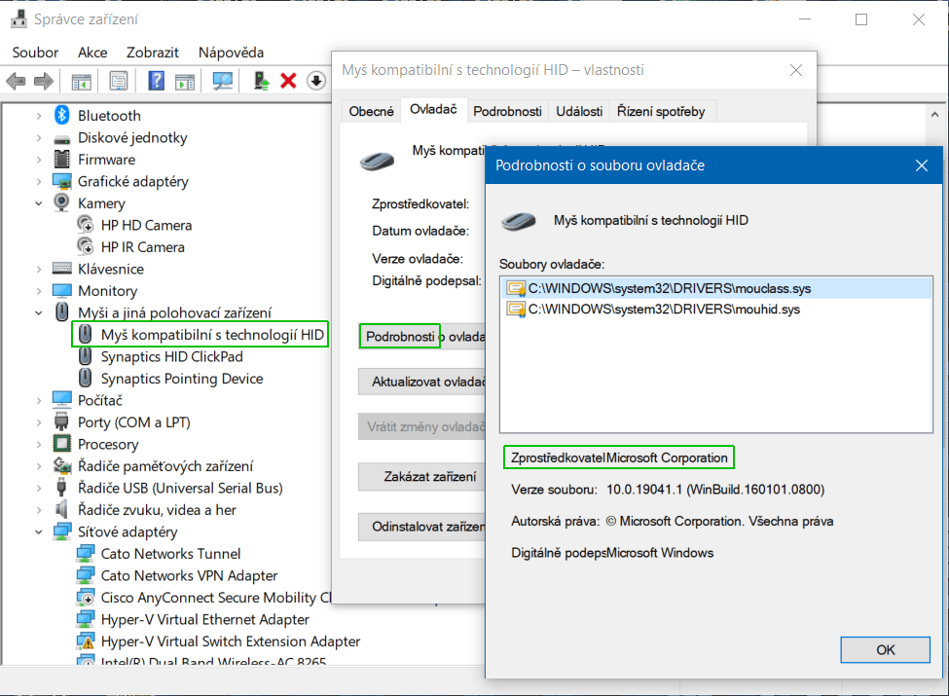
Task: Select Radiče paměťových zařízení category
Action: (x=165, y=466)
